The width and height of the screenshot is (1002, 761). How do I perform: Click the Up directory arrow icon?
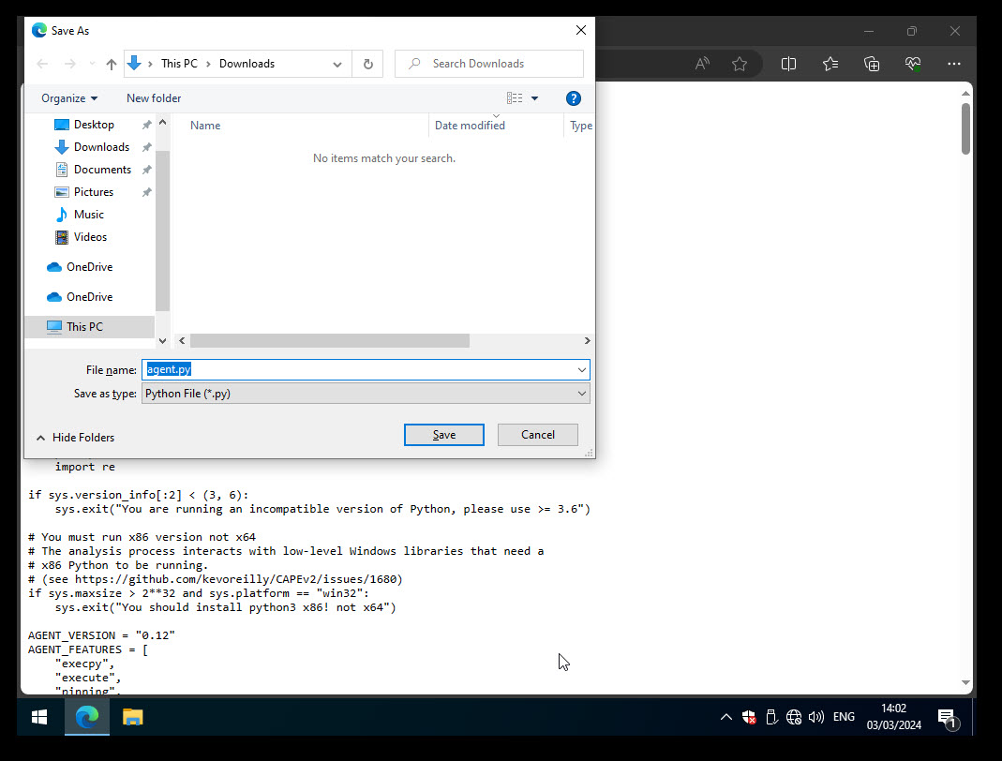(112, 64)
